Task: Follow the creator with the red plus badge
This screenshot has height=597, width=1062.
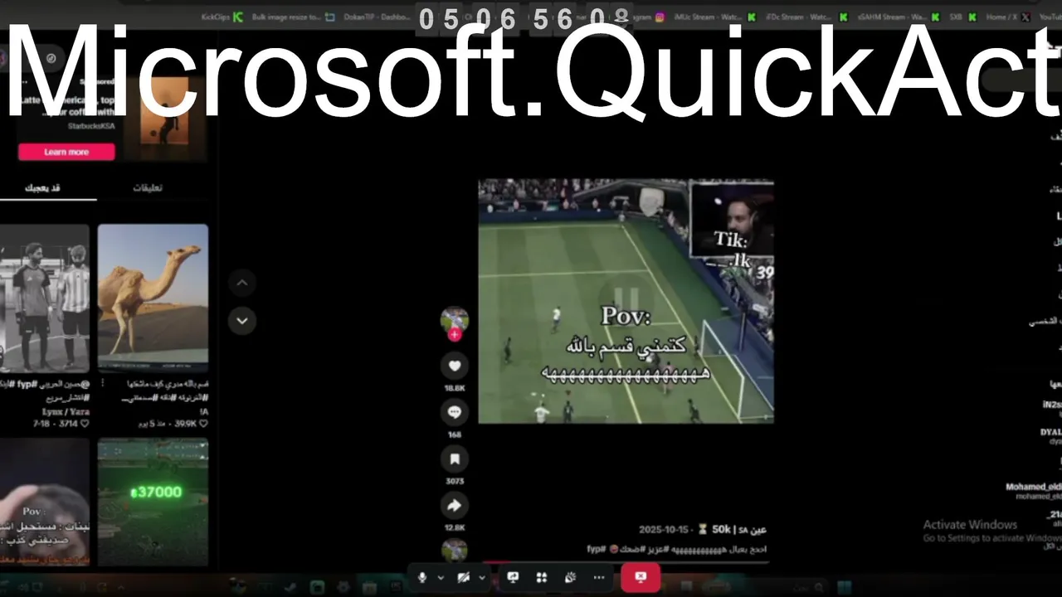Action: point(455,335)
